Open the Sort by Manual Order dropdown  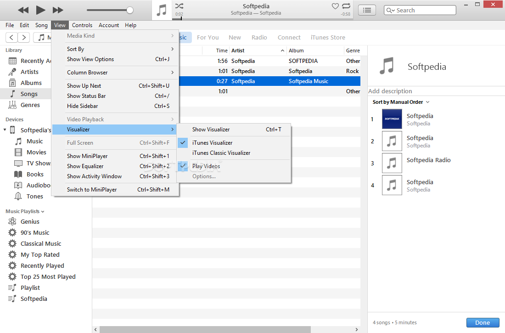coord(401,102)
